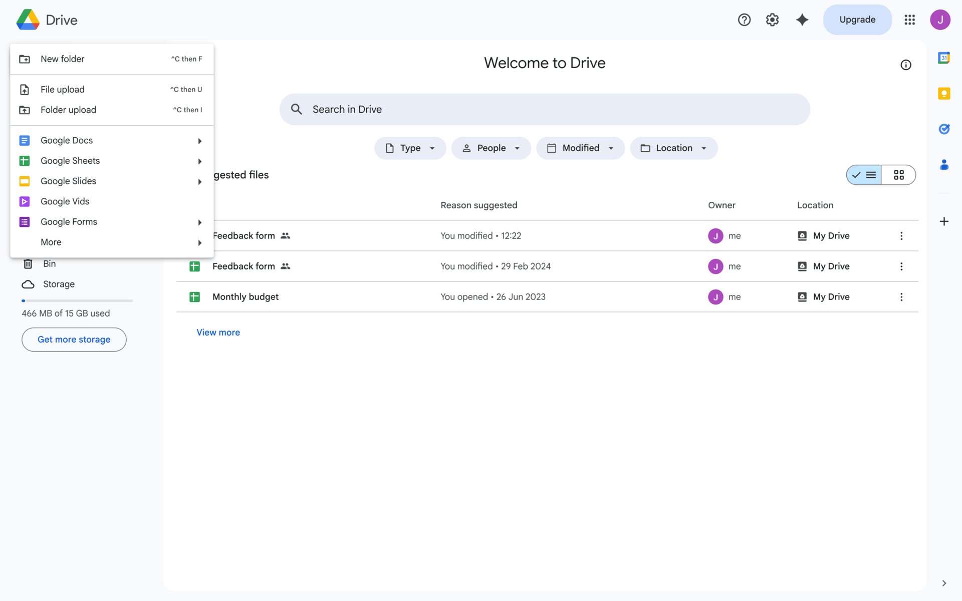Select File upload menu item
Screen dimensions: 962x601
pos(112,90)
